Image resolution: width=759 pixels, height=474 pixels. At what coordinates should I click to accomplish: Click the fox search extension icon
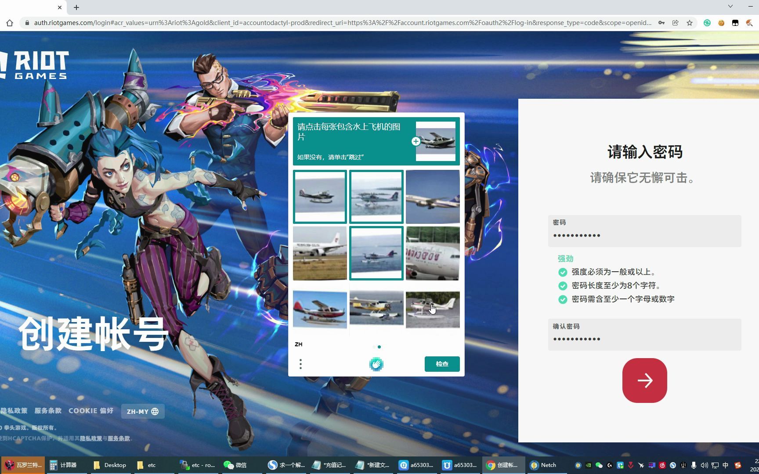(749, 23)
